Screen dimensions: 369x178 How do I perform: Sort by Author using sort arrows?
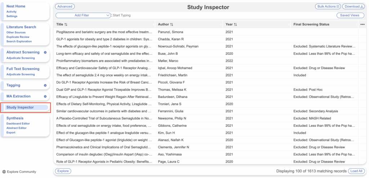tap(172, 25)
